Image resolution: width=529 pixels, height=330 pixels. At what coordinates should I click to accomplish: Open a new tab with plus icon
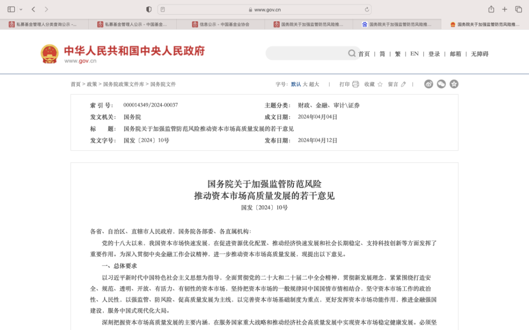[x=505, y=9]
